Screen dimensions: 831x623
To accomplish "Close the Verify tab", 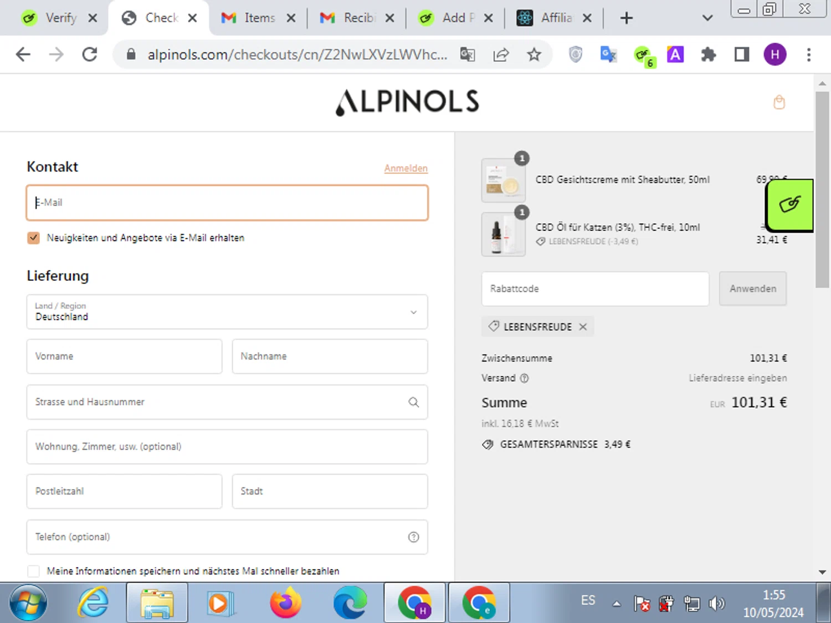I will click(x=93, y=18).
